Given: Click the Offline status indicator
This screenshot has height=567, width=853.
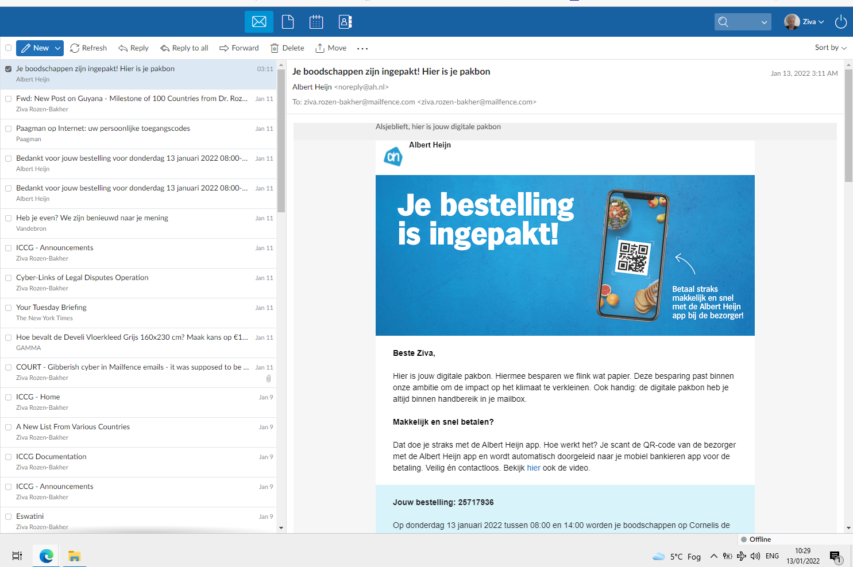Looking at the screenshot, I should [x=756, y=539].
